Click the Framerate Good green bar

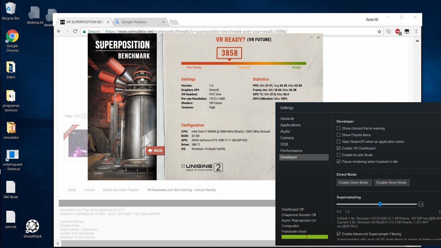(305, 237)
